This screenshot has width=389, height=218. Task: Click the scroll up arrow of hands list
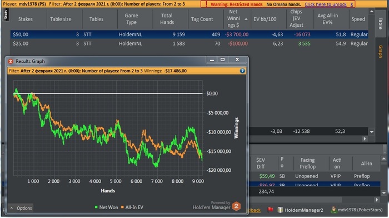tap(383, 158)
